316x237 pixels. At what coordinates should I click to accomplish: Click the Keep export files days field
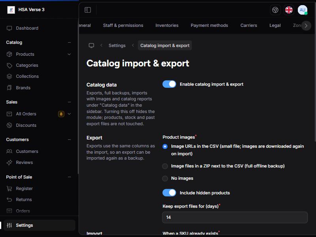[235, 217]
